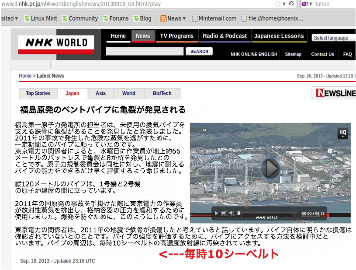Click the camera icon in video controls
The image size is (356, 270).
pyautogui.click(x=223, y=213)
